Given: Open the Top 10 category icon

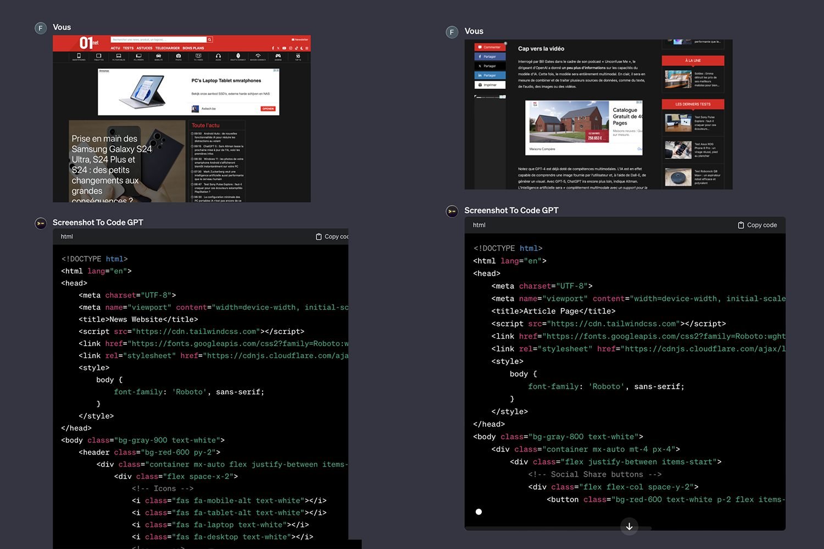Looking at the screenshot, I should click(x=298, y=57).
